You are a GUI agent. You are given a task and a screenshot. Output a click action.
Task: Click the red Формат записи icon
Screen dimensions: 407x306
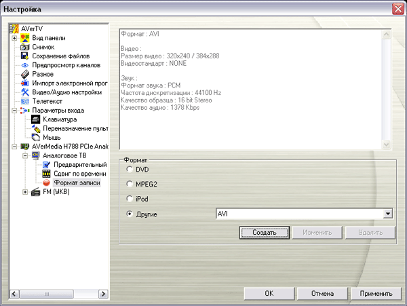click(x=46, y=183)
